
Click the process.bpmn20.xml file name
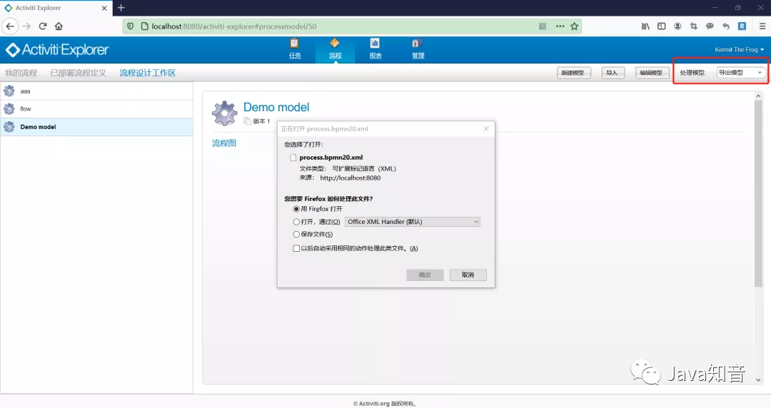[331, 158]
